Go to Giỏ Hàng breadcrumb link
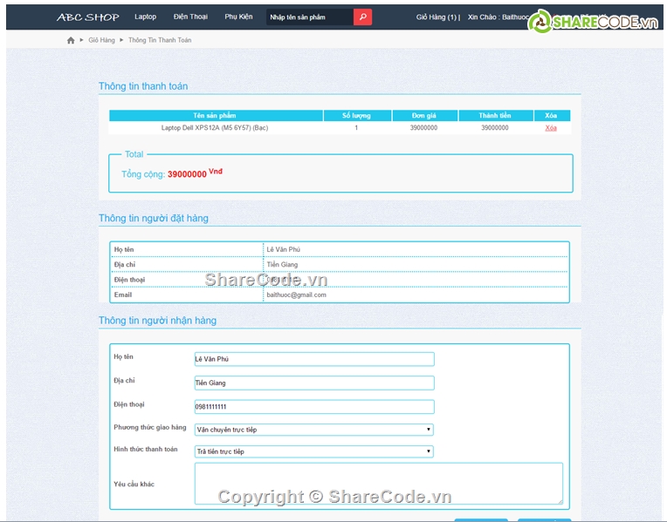Screen dimensions: 667x522 101,40
